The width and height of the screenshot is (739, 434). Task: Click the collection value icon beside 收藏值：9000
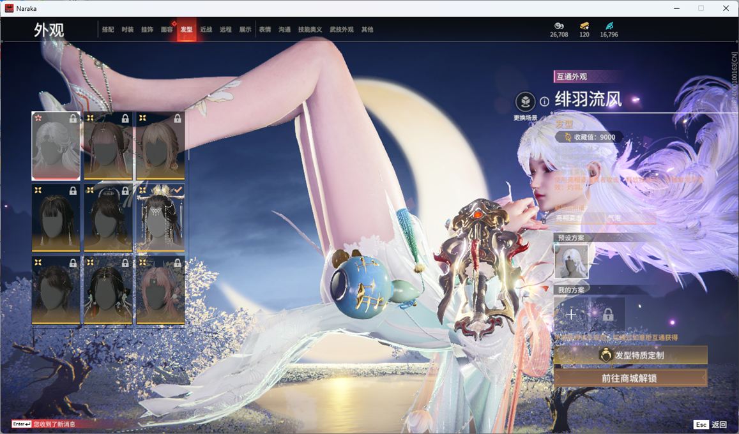tap(567, 137)
